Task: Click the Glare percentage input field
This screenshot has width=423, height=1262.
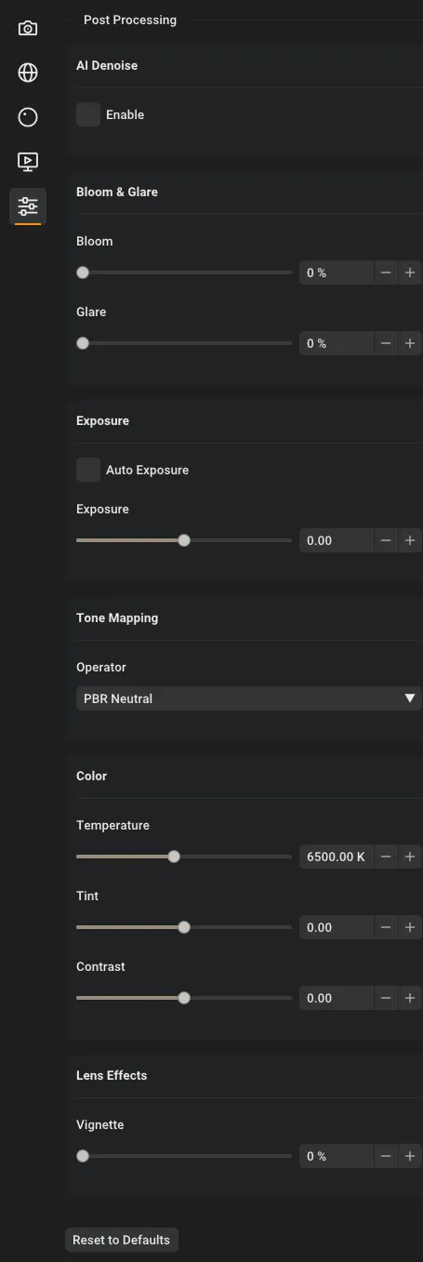Action: [337, 343]
